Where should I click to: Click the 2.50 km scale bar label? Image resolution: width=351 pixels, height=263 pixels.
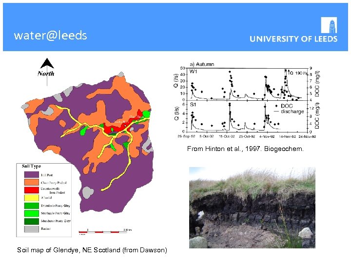click(128, 230)
